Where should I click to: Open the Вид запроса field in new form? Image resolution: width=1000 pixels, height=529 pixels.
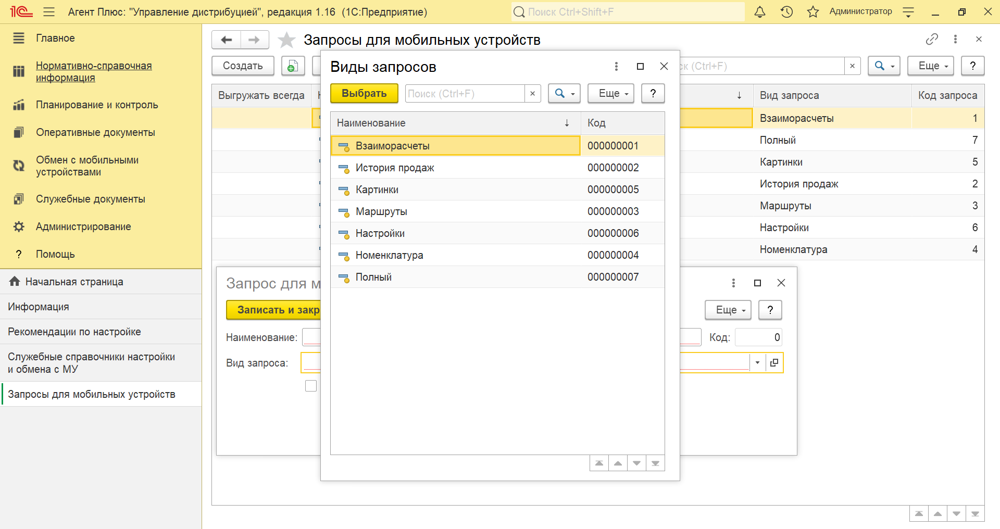[774, 363]
